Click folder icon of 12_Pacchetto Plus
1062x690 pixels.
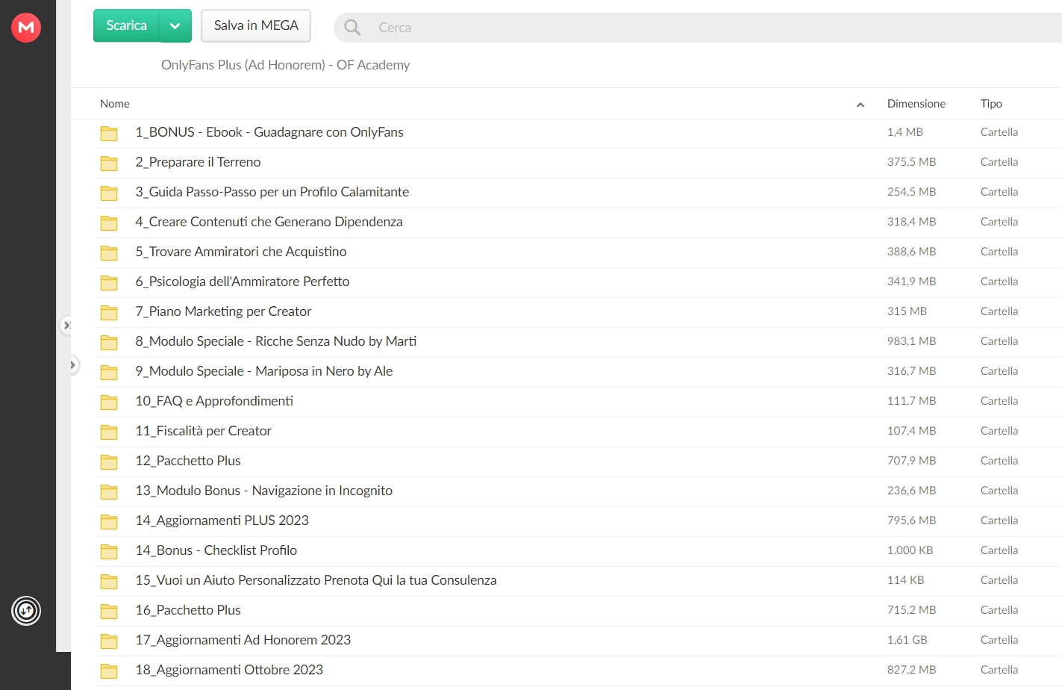click(x=109, y=461)
